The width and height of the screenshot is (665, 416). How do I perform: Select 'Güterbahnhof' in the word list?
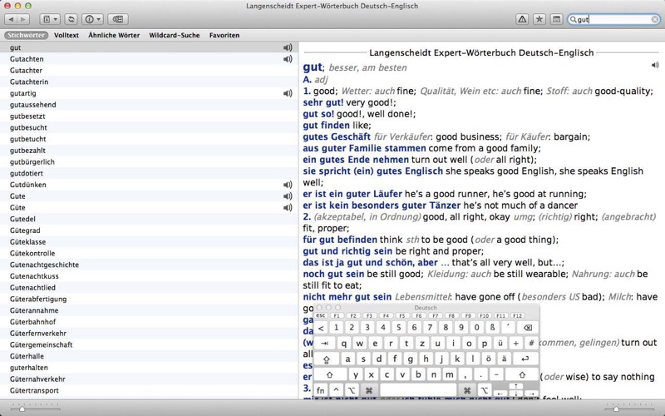pyautogui.click(x=149, y=322)
